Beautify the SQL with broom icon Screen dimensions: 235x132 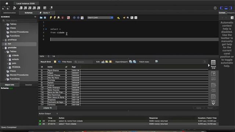coord(124,18)
